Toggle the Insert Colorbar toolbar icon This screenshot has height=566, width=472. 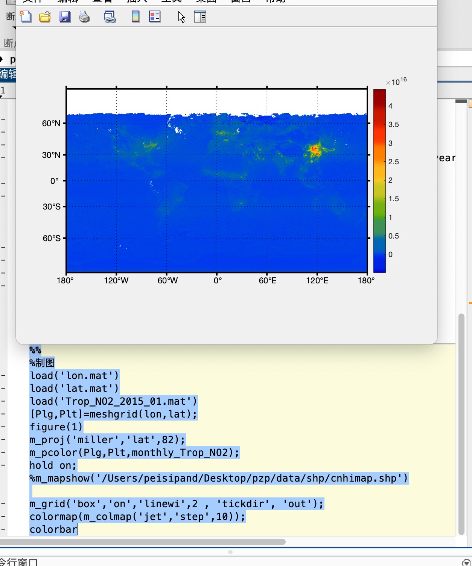(136, 17)
